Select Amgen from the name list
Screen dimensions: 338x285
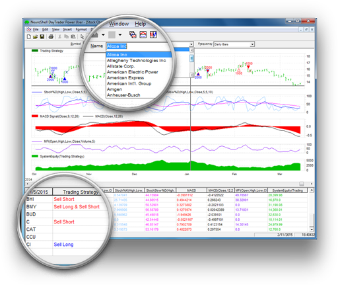pos(114,89)
